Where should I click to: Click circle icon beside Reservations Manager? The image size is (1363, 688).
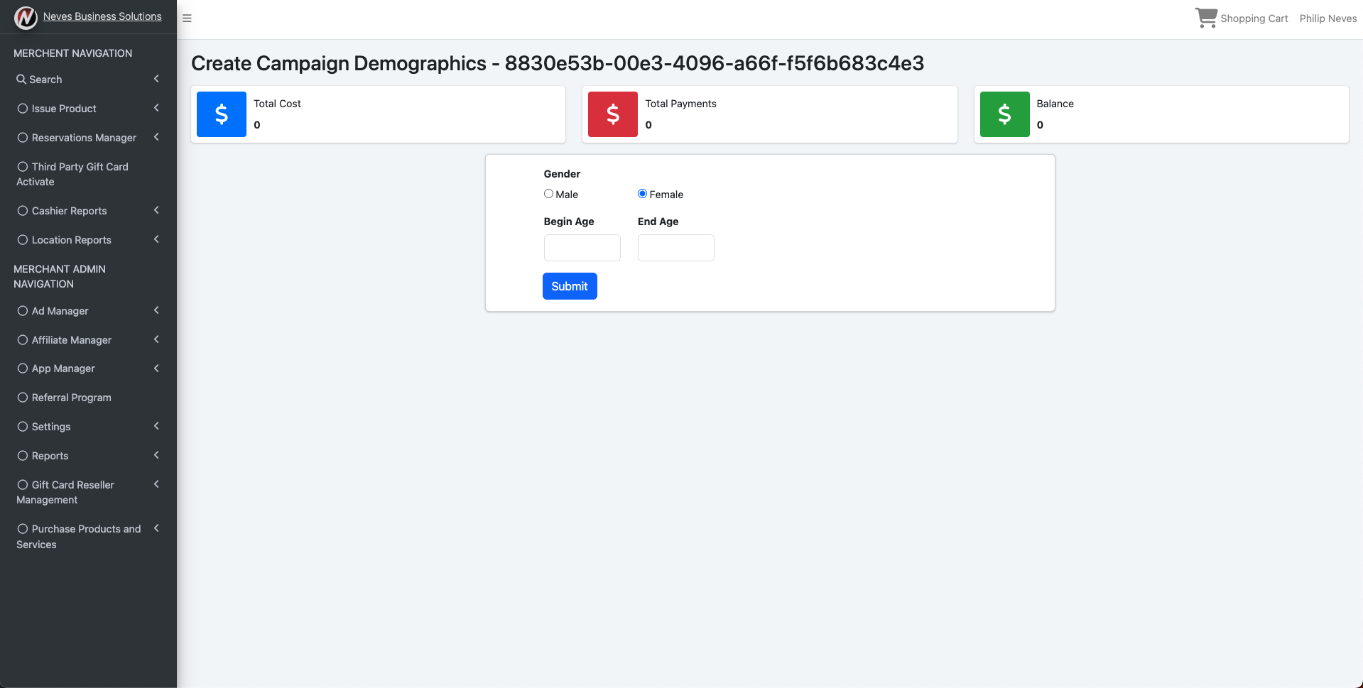coord(23,138)
